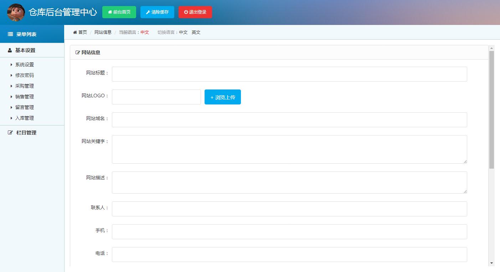Switch language to 中文 option

pyautogui.click(x=183, y=32)
